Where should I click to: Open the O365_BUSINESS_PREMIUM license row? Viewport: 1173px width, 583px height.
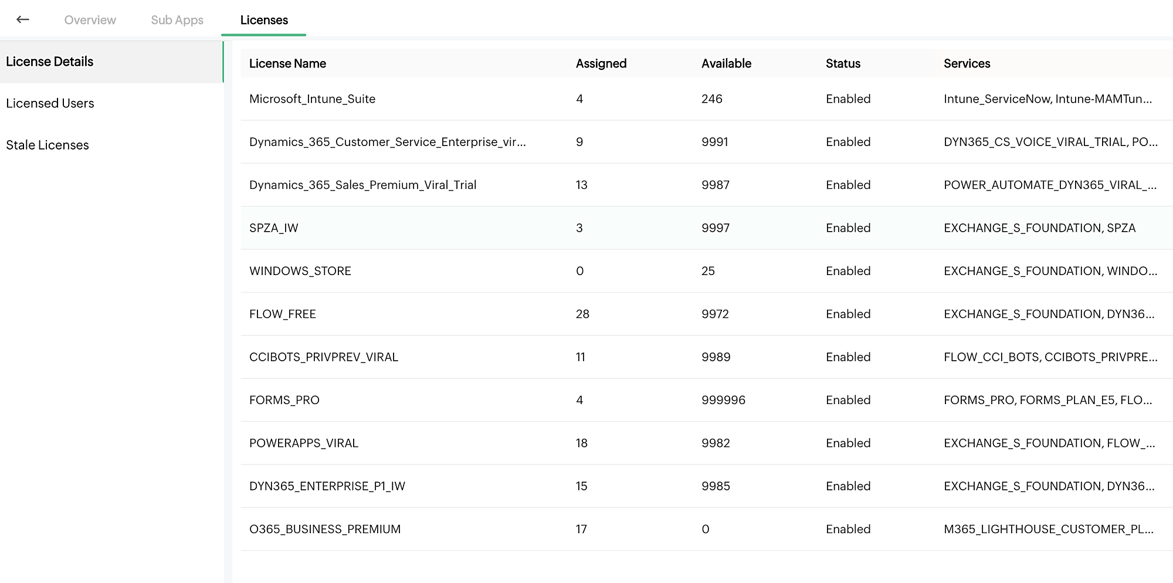325,529
